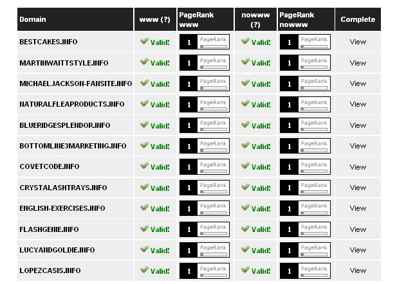Select the COVETCODE.INFO domain name
406x284 pixels.
[x=50, y=167]
